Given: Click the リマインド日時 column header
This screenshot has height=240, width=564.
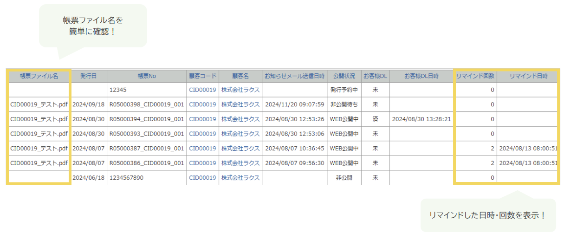Looking at the screenshot, I should pyautogui.click(x=528, y=76).
